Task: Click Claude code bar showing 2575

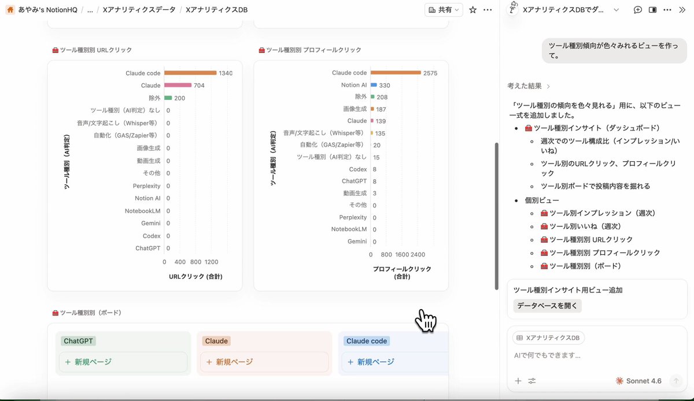Action: [396, 72]
